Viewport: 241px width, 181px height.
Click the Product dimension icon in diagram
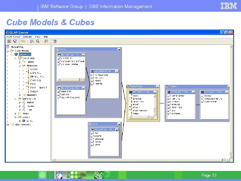click(166, 86)
